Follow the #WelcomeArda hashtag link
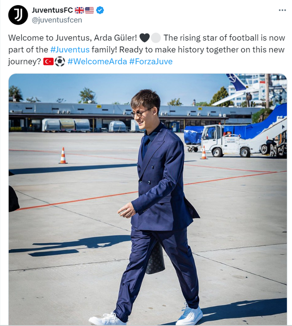This screenshot has height=326, width=292. 97,62
